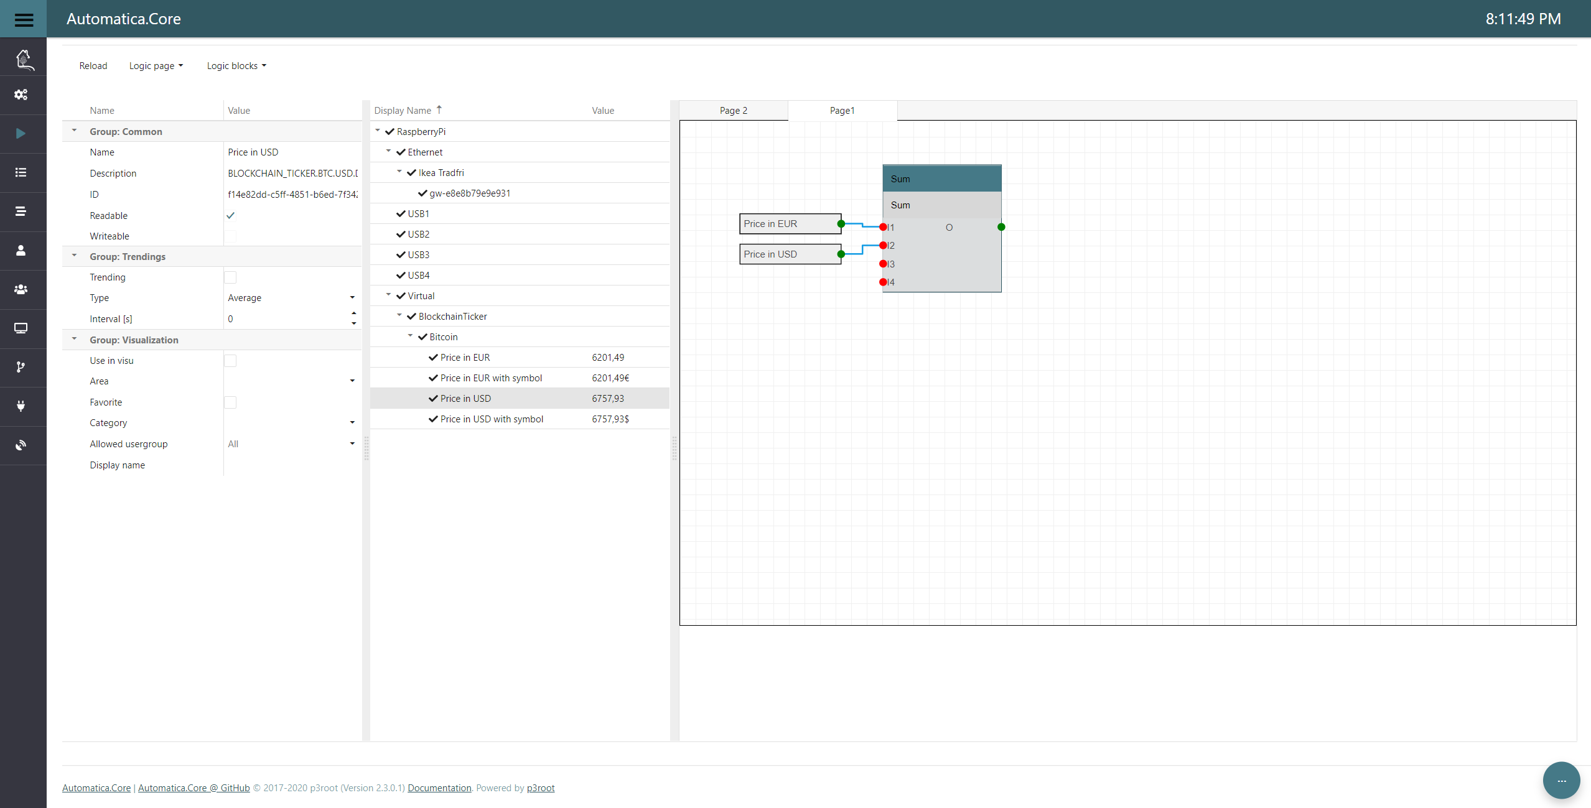This screenshot has width=1591, height=808.
Task: Toggle the Use in visu checkbox
Action: pos(230,361)
